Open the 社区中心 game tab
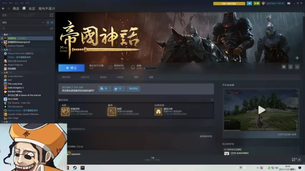Image resolution: width=305 pixels, height=171 pixels. tap(85, 77)
